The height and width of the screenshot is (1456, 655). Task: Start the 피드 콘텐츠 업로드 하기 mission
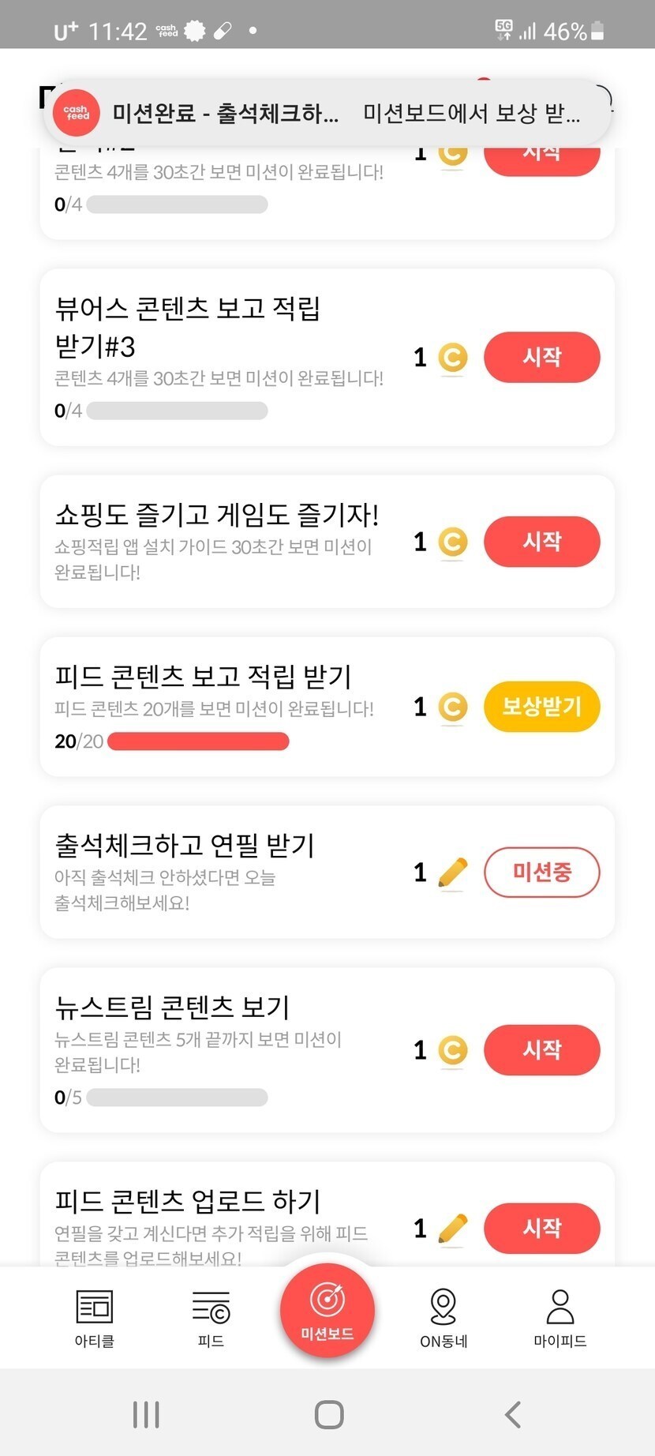point(541,1228)
